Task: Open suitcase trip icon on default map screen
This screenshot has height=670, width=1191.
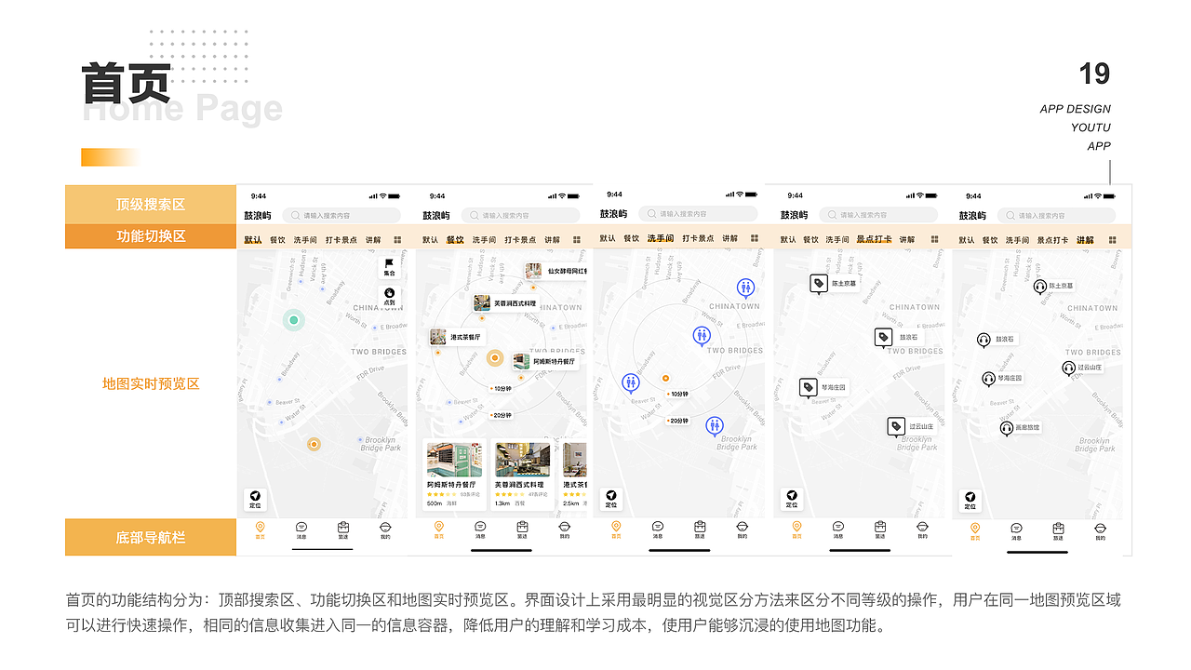Action: point(343,530)
